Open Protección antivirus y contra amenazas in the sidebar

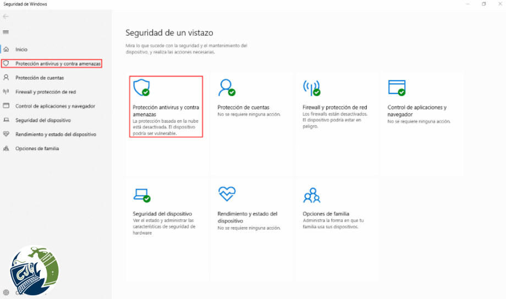pyautogui.click(x=58, y=64)
